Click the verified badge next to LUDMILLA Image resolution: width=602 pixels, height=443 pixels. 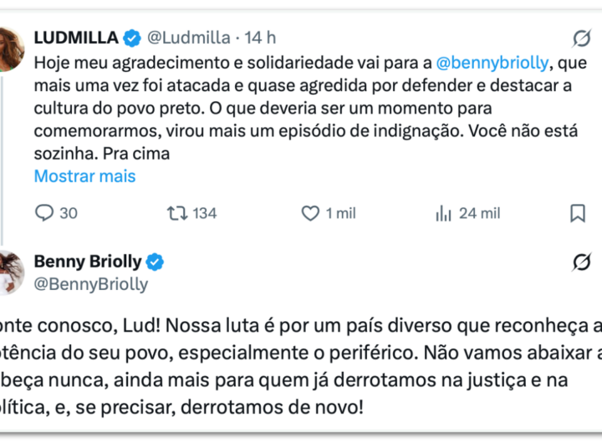pos(132,38)
